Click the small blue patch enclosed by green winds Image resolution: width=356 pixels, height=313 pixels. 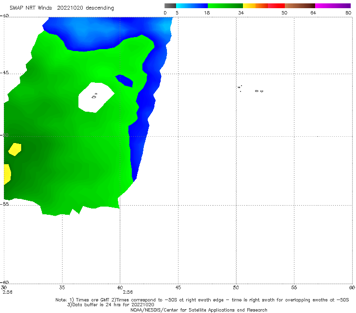124,81
